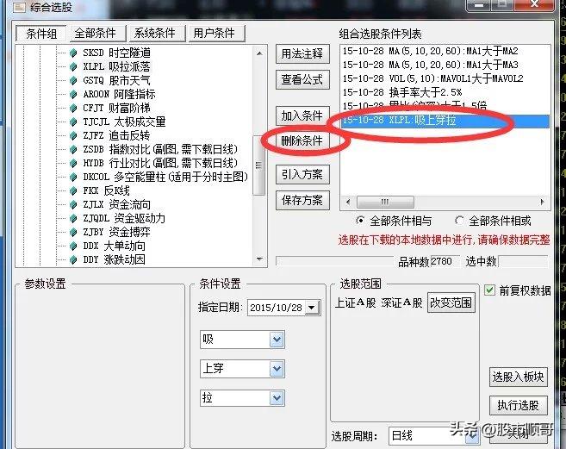Click the ZJFZ 追击反转 indicator icon
Image resolution: width=566 pixels, height=449 pixels.
pyautogui.click(x=73, y=135)
